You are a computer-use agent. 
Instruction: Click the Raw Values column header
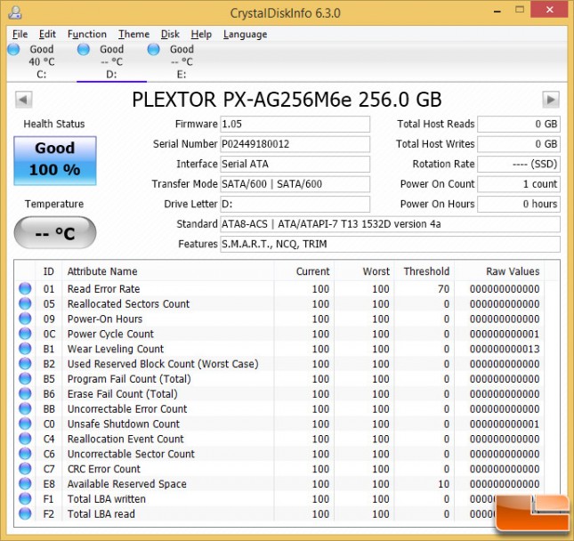pyautogui.click(x=499, y=271)
